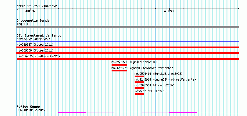247x116 pixels.
Task: Click the red bar under nsv6021359
Action: (140, 94)
